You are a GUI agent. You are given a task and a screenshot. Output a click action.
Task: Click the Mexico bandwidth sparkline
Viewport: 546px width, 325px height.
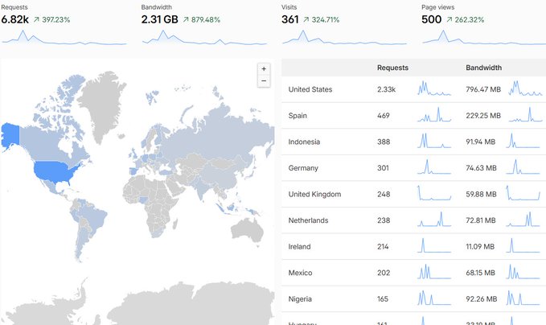pyautogui.click(x=523, y=272)
